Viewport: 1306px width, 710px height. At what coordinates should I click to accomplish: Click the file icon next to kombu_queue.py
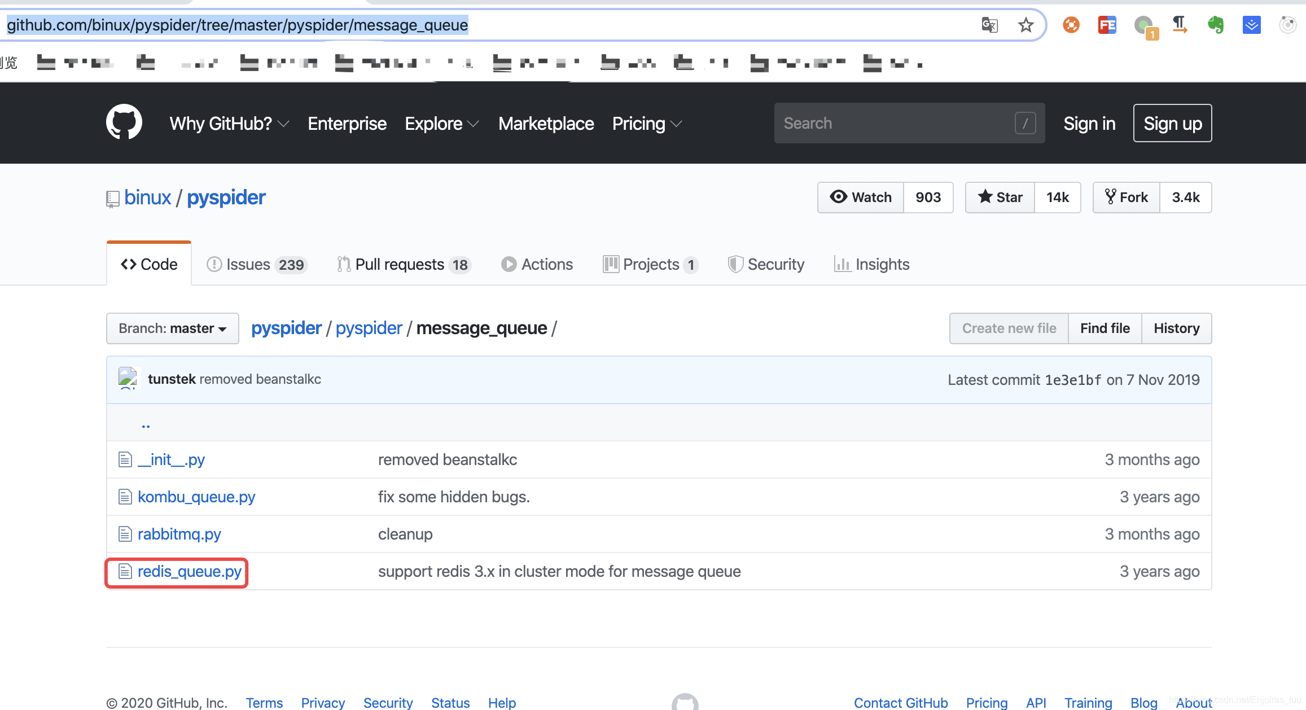(125, 497)
